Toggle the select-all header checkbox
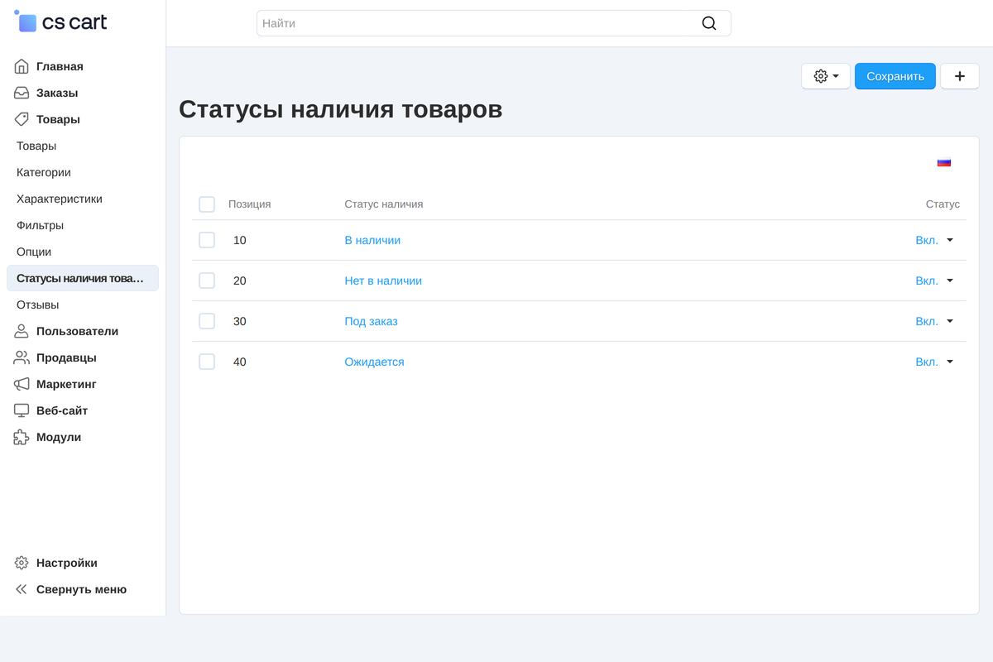The image size is (993, 662). click(x=207, y=204)
